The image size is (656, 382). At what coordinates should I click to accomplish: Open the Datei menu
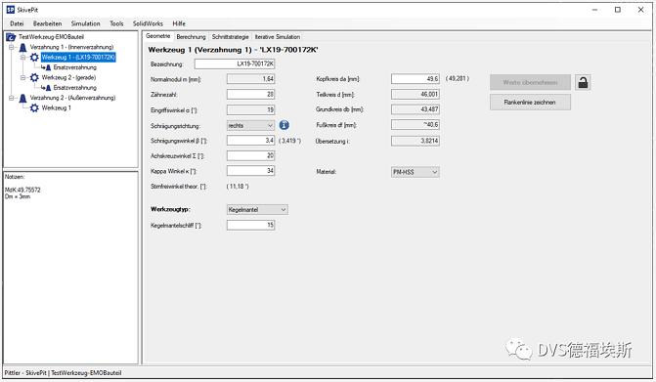(17, 23)
